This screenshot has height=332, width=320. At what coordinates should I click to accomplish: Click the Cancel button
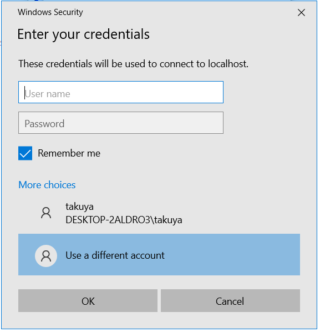pos(230,301)
